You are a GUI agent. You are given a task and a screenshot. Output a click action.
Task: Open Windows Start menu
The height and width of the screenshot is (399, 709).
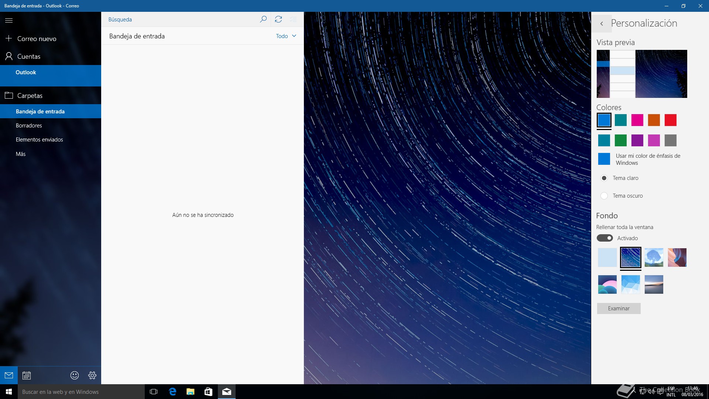[x=9, y=392]
